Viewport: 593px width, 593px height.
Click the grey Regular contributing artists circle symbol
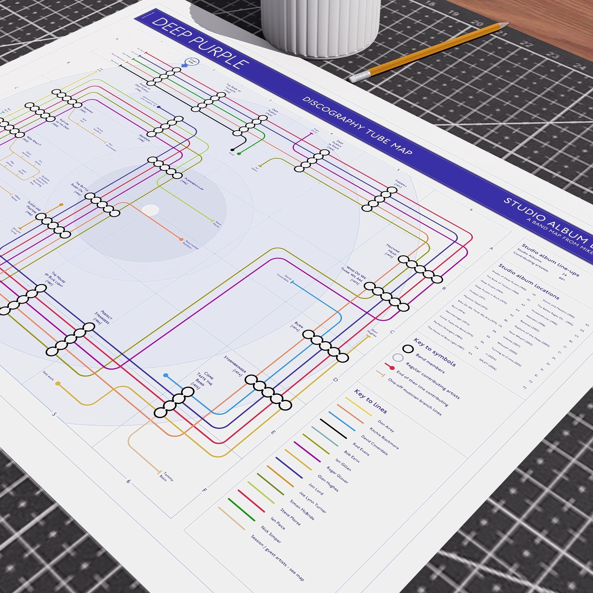[x=398, y=358]
